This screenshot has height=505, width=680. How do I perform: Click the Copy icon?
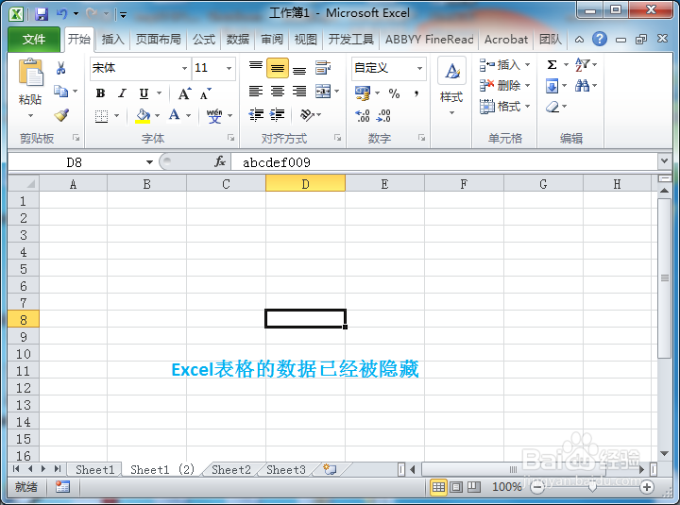[x=60, y=91]
